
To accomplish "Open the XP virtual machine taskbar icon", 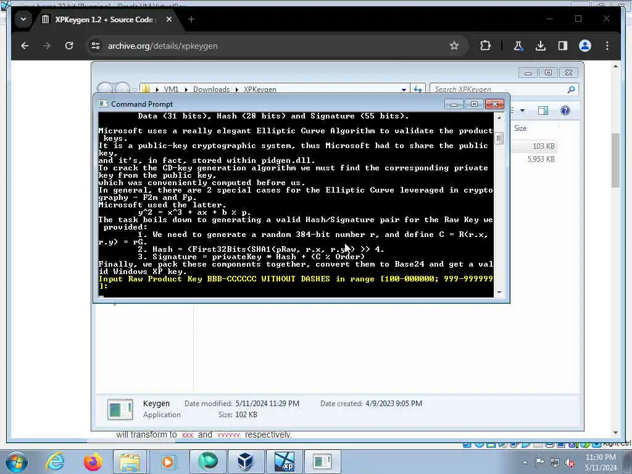I will [x=284, y=462].
